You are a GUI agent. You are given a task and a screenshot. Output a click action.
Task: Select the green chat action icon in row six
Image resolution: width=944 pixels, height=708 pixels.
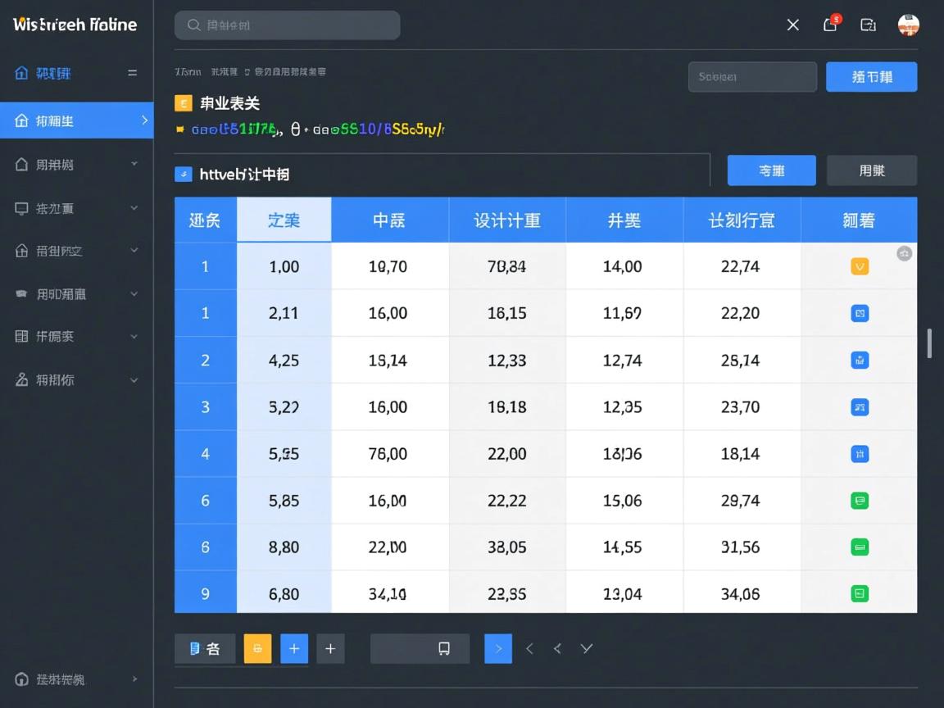[859, 501]
